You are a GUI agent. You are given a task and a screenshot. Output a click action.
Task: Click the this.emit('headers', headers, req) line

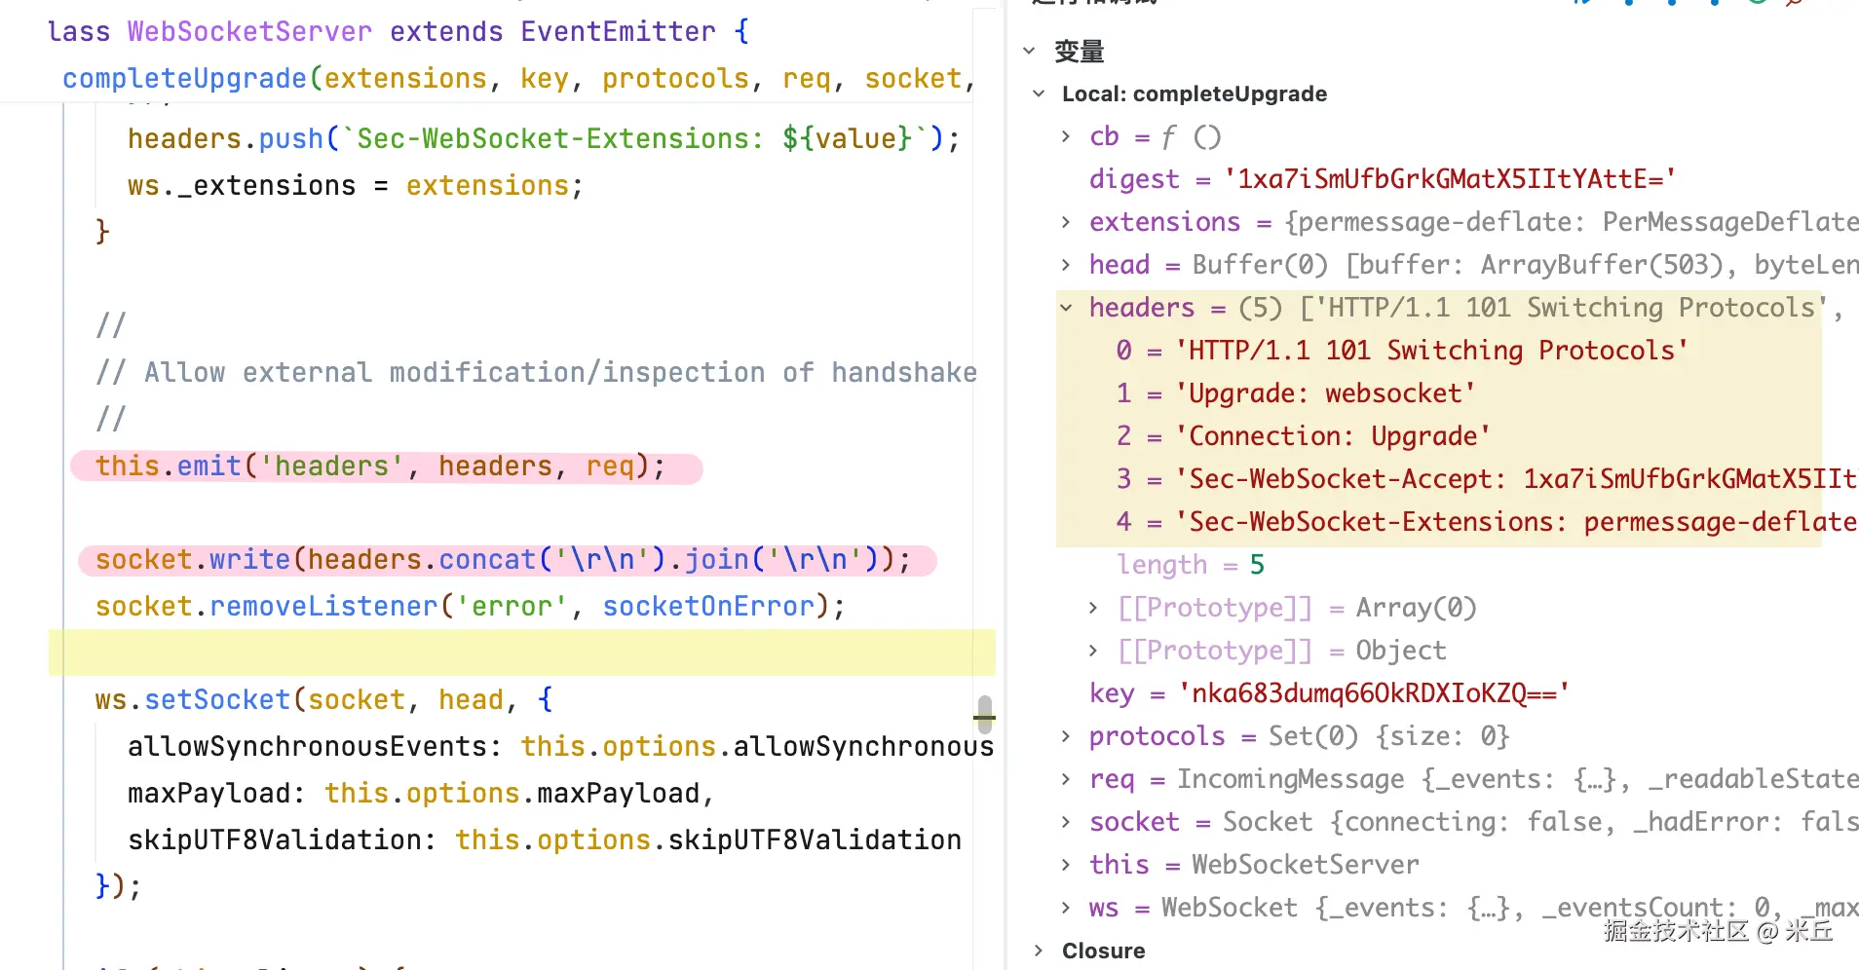click(x=380, y=466)
